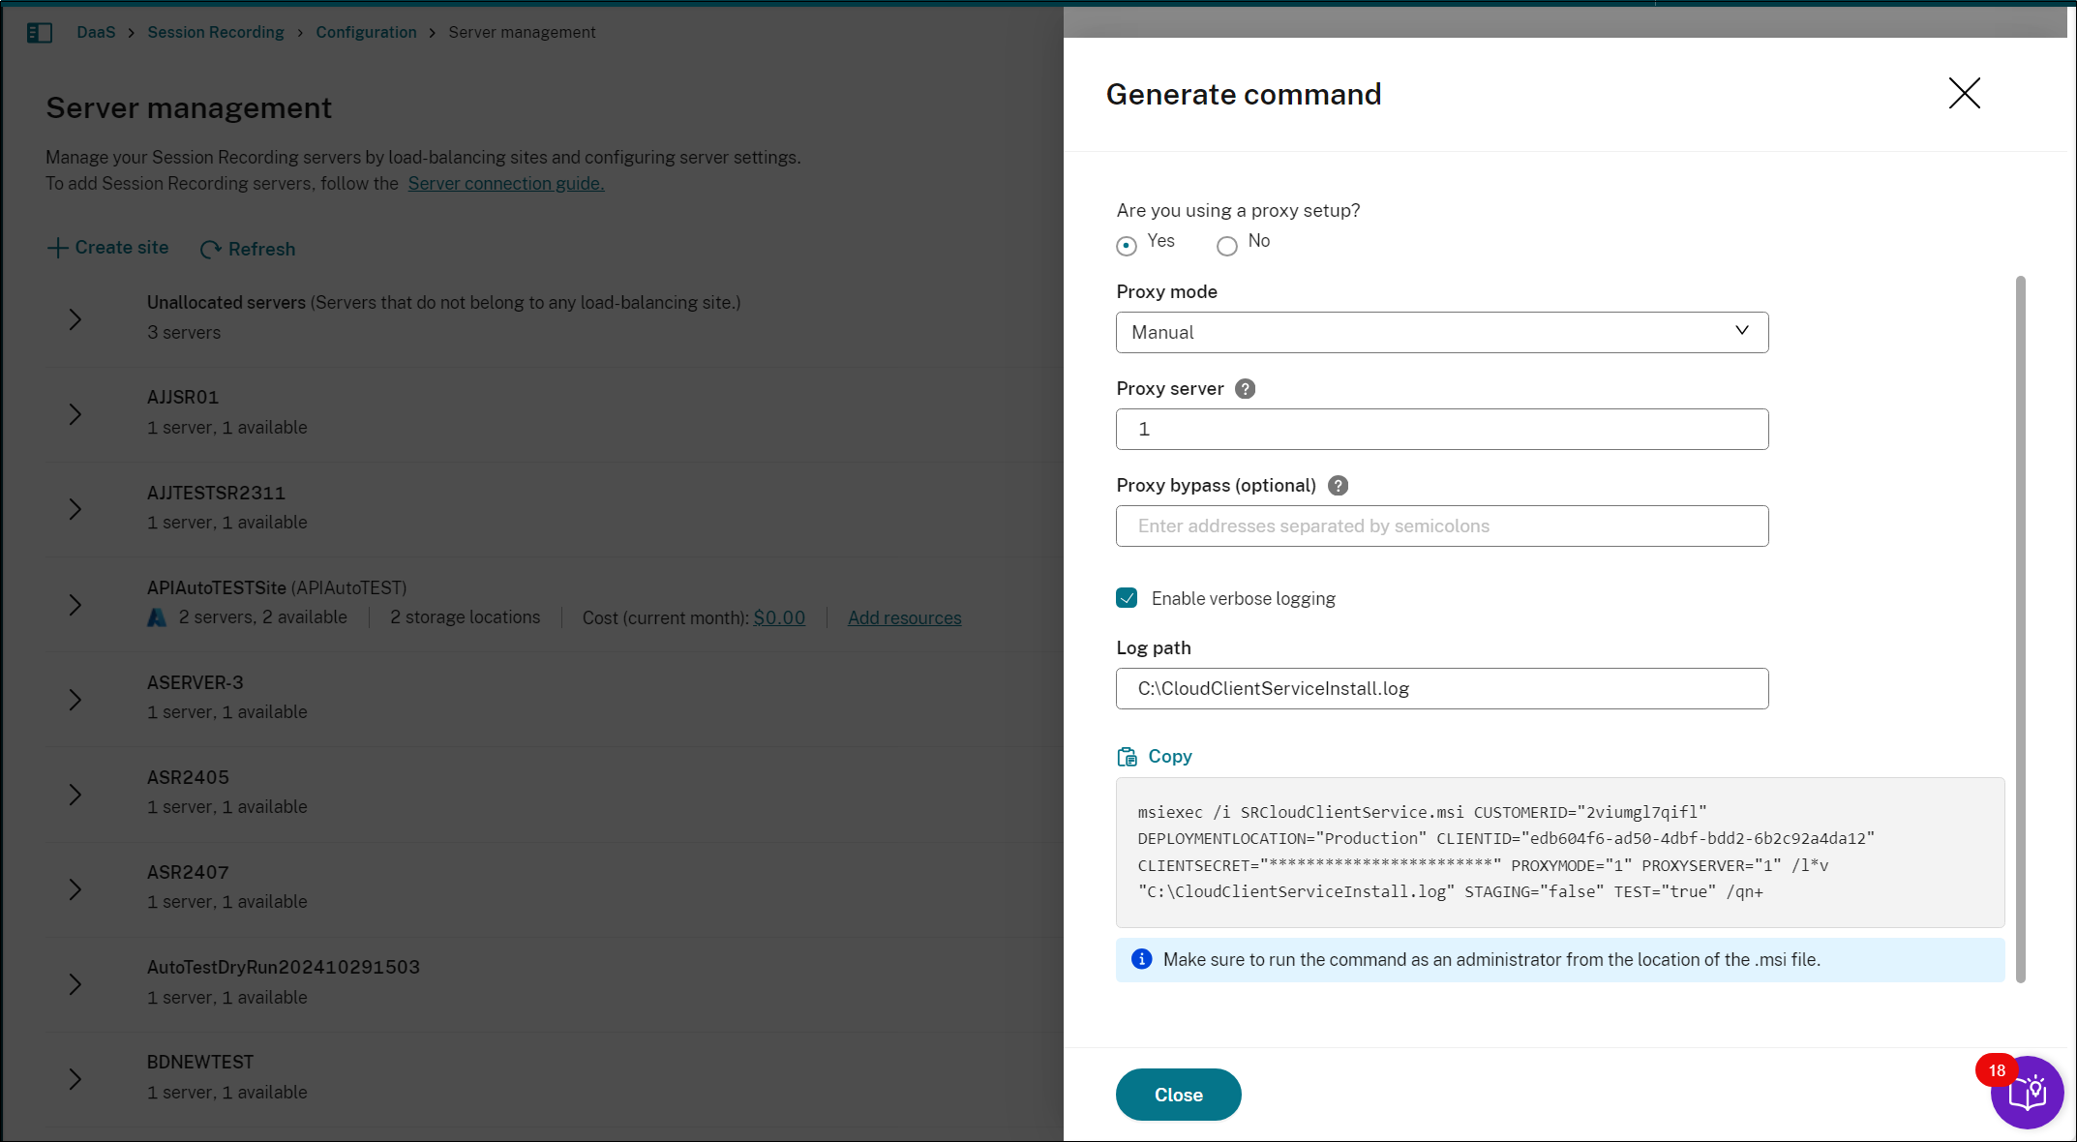2077x1142 pixels.
Task: Click the panel's vertical scrollbar
Action: pyautogui.click(x=2020, y=629)
